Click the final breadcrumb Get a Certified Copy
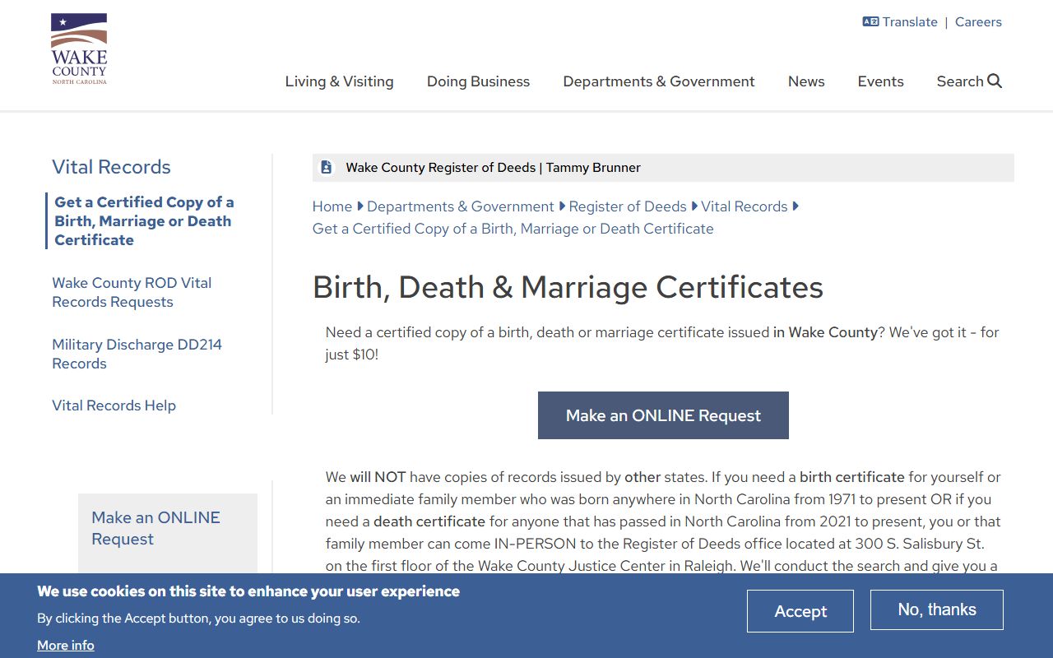1053x658 pixels. point(513,229)
